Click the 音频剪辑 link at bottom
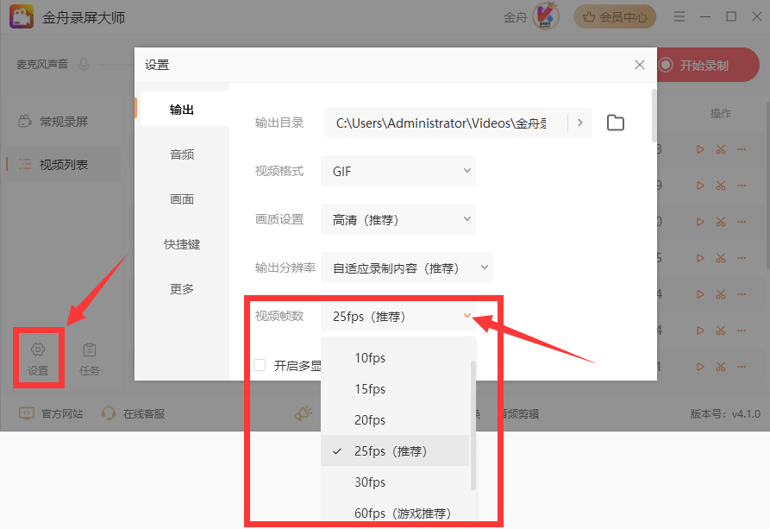The width and height of the screenshot is (770, 529). [x=520, y=413]
